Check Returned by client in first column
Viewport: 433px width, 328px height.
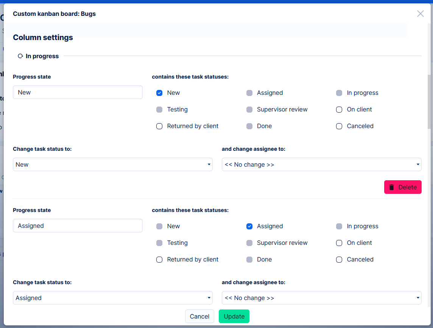pos(159,126)
